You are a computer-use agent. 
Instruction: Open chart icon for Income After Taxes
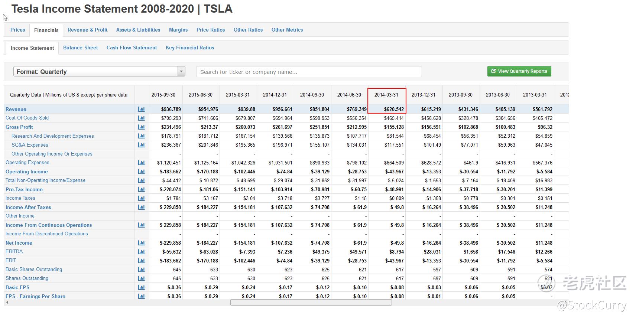(141, 207)
